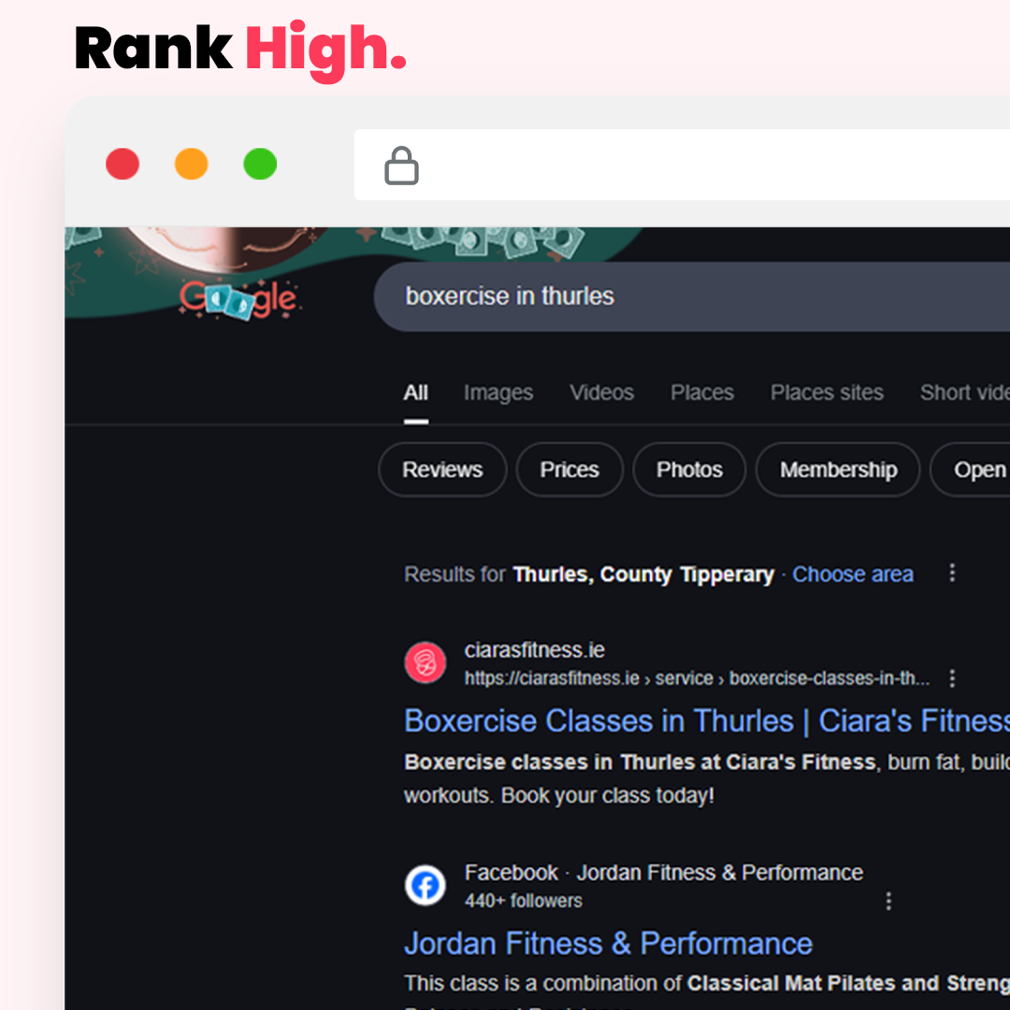Select the All search tab
Screen dimensions: 1010x1010
[415, 393]
